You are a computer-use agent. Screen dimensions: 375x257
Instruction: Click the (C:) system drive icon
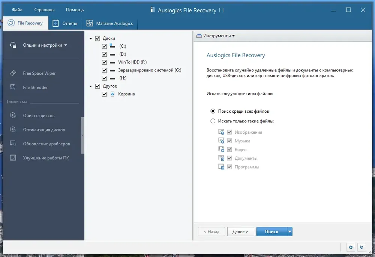(112, 46)
